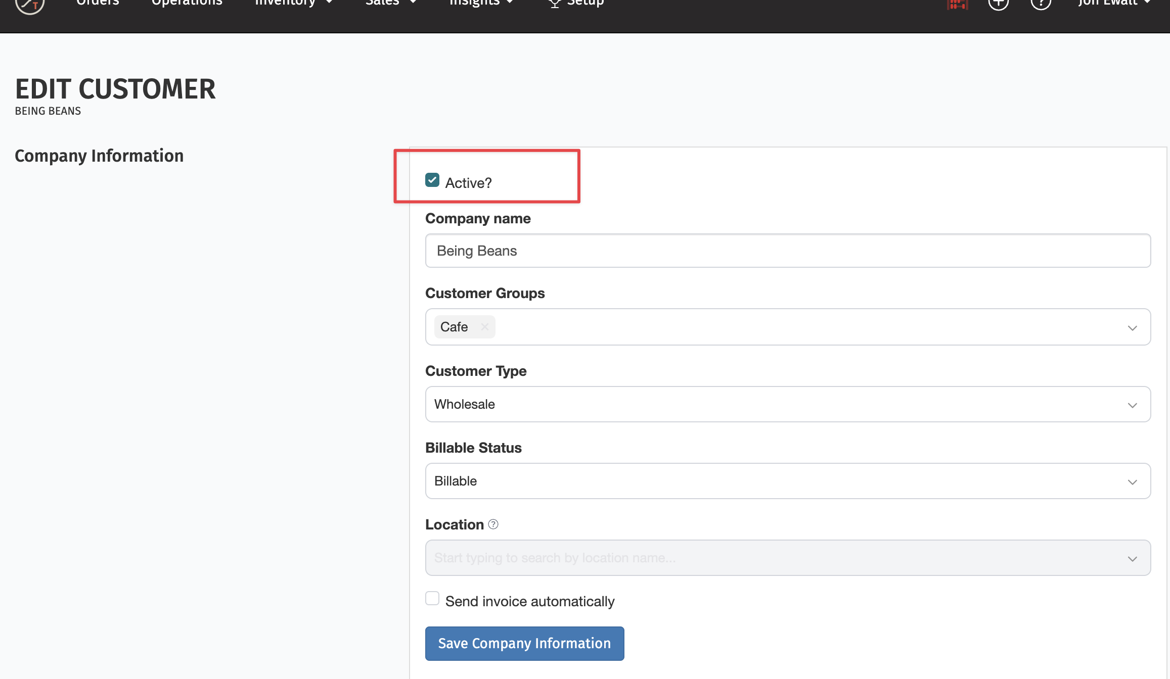Go to Operations in the navbar
Viewport: 1170px width, 679px height.
[187, 3]
